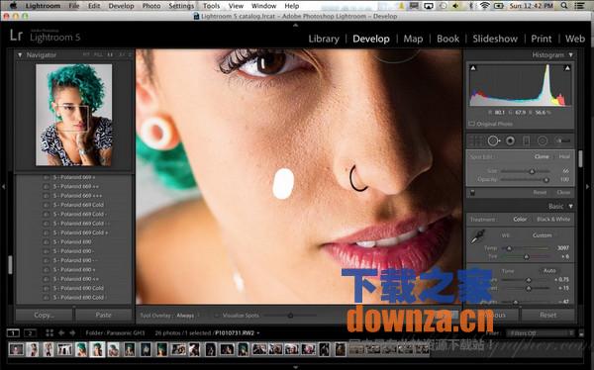This screenshot has width=594, height=370.
Task: Apply preset S - Polaroid 690
Action: coord(72,242)
